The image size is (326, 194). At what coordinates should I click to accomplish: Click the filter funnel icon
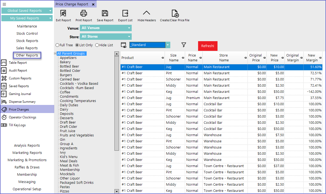click(184, 45)
